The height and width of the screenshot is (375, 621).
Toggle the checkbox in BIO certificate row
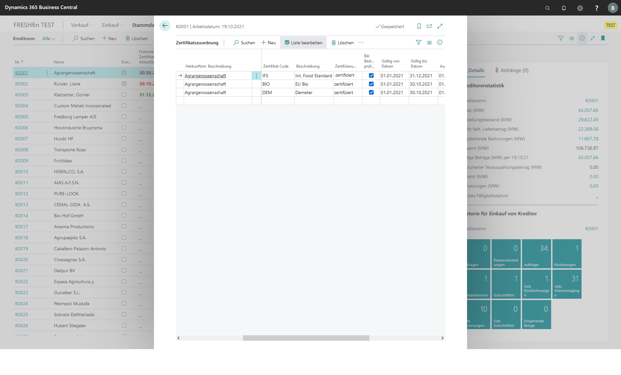tap(371, 84)
